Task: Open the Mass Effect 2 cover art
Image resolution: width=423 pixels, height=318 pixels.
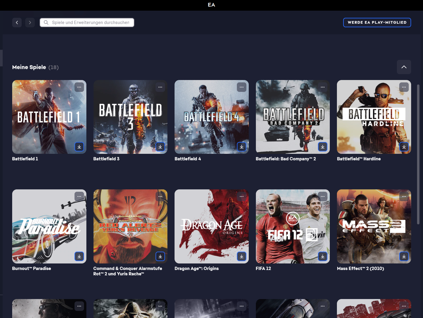Action: coord(374,226)
